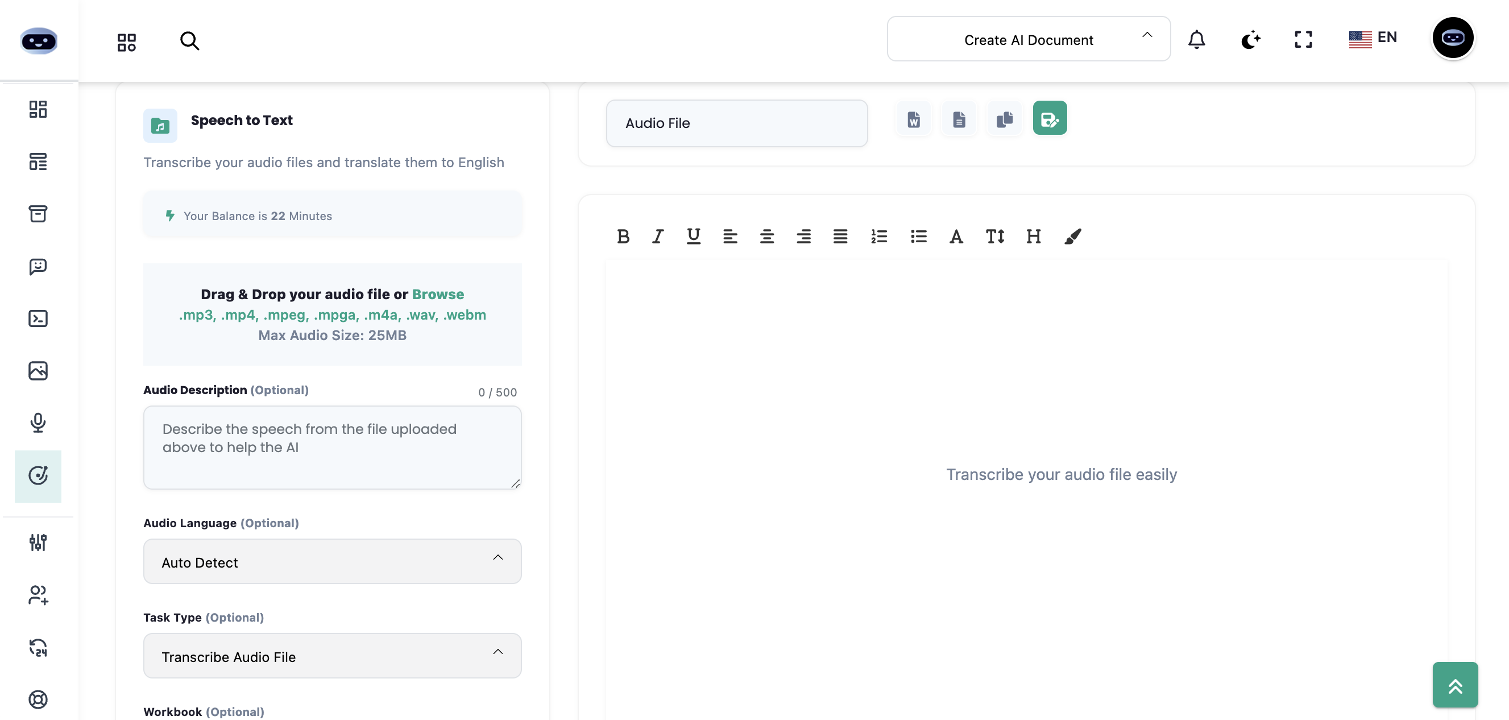Viewport: 1509px width, 720px height.
Task: Open the support help center icon
Action: coord(38,699)
